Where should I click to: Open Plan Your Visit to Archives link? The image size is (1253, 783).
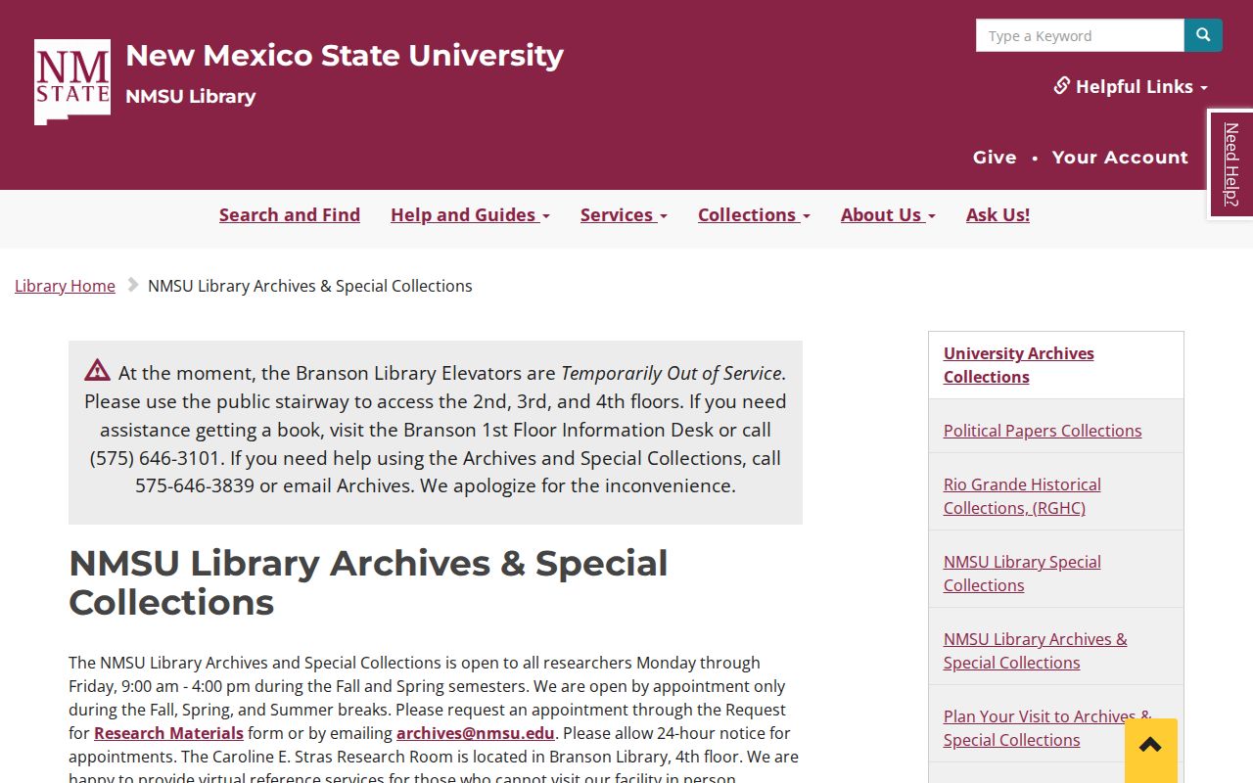[x=1047, y=728]
